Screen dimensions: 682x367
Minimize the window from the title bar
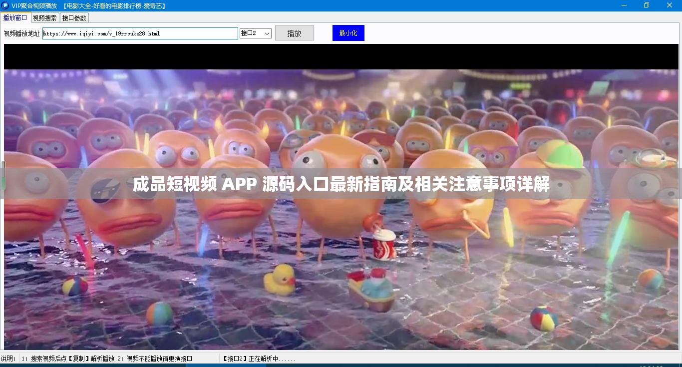pos(624,5)
